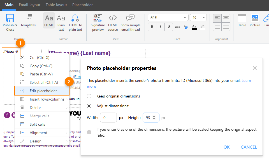Convert HTML to plain text
The height and width of the screenshot is (162, 269).
75,23
